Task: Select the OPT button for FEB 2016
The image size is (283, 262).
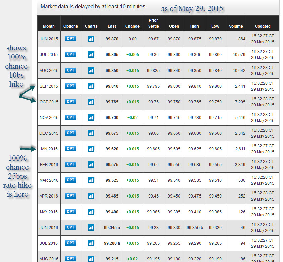Action: point(71,164)
